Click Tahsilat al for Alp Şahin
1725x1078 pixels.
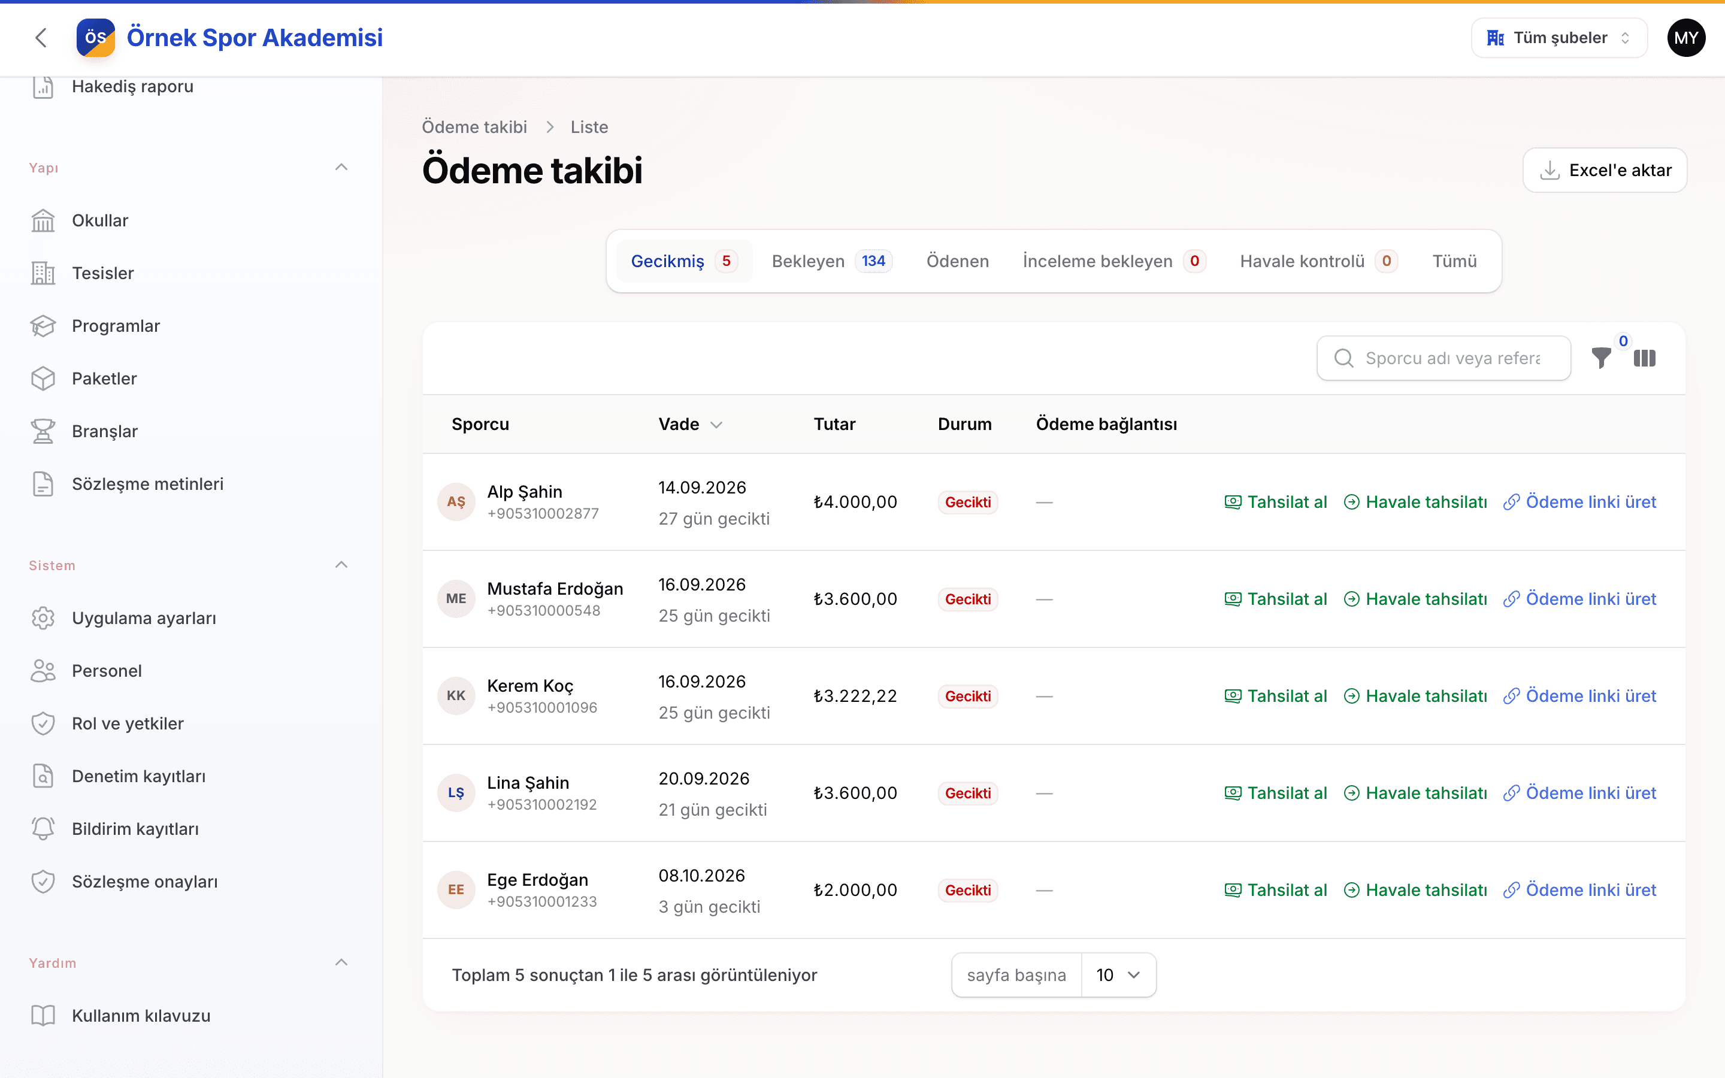pos(1275,502)
